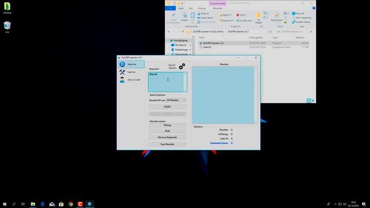Viewport: 370px width, 208px height.
Task: Sort Explorer files by Navn column
Action: pyautogui.click(x=202, y=38)
